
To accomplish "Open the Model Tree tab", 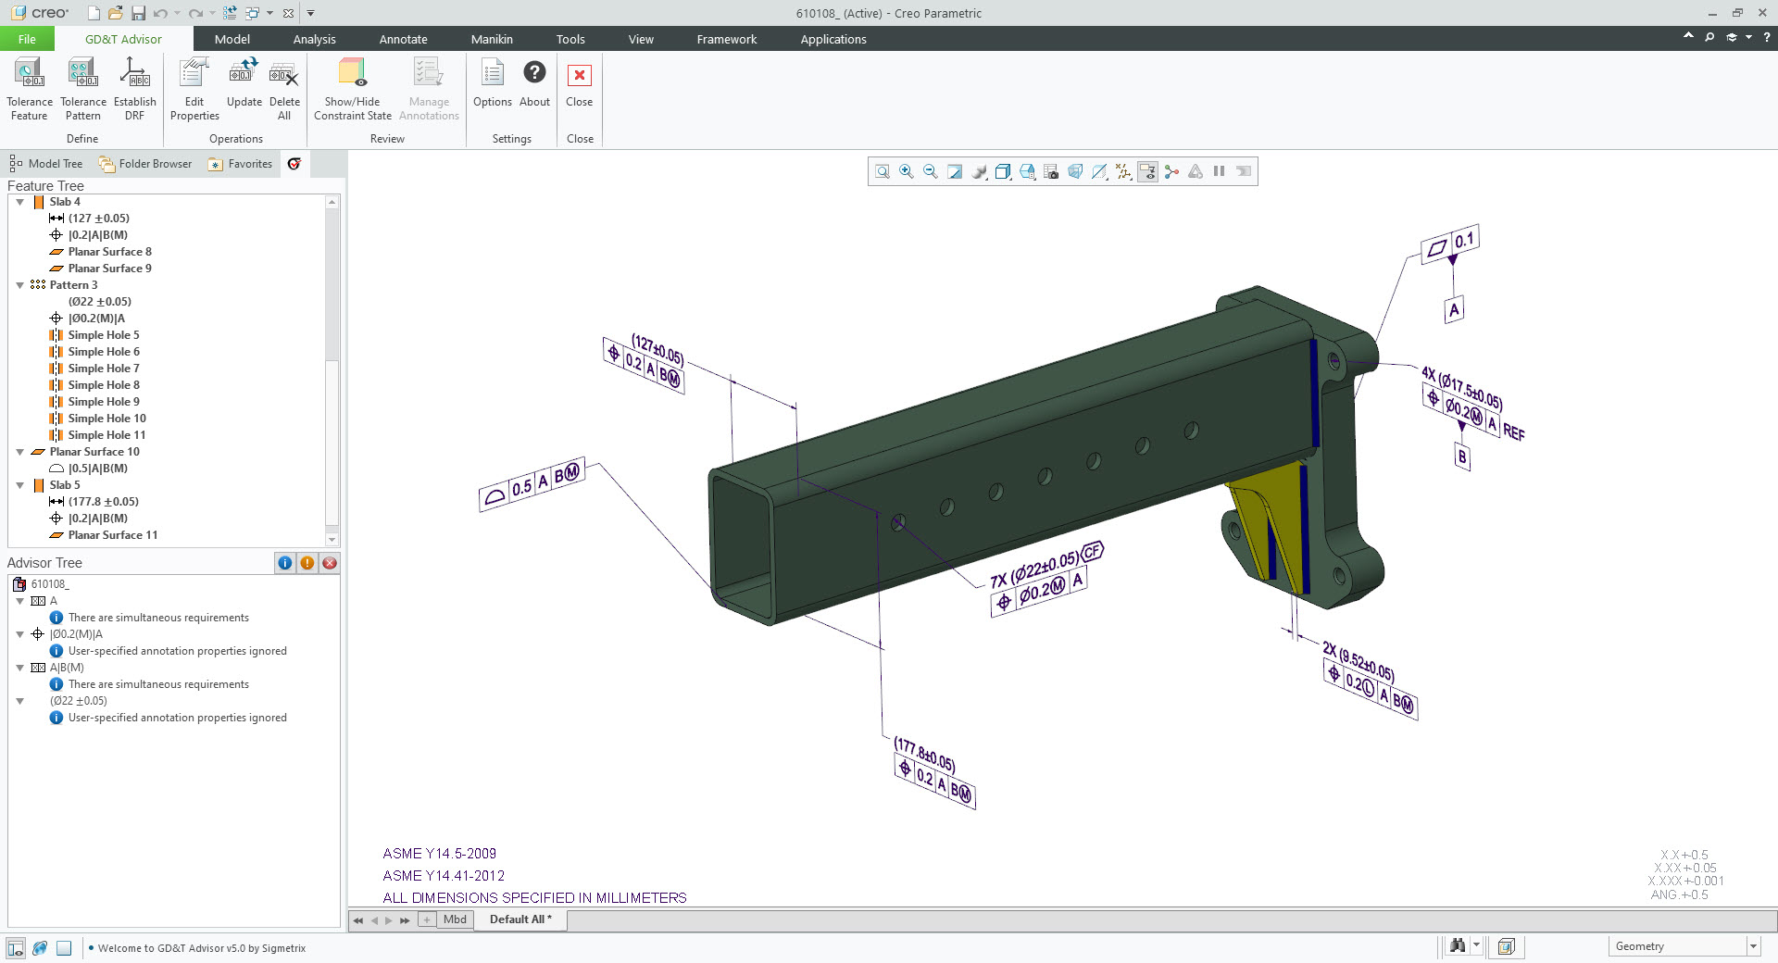I will click(x=46, y=164).
